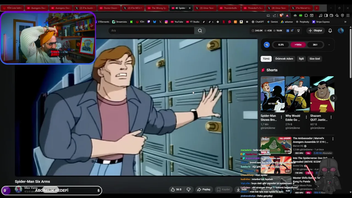Open The Ambassador Avengers Assemble video

(x=310, y=140)
